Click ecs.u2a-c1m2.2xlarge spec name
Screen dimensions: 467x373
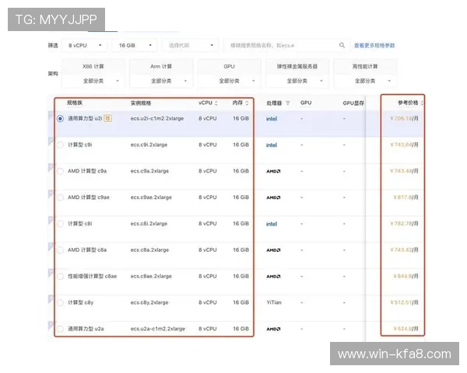click(158, 329)
